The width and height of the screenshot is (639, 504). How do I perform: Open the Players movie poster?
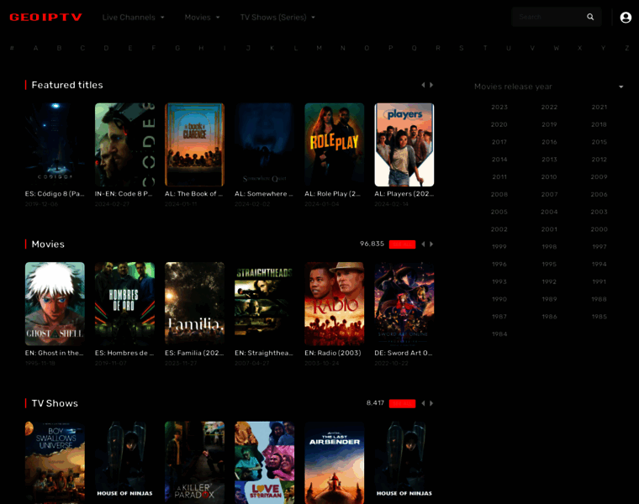point(404,144)
